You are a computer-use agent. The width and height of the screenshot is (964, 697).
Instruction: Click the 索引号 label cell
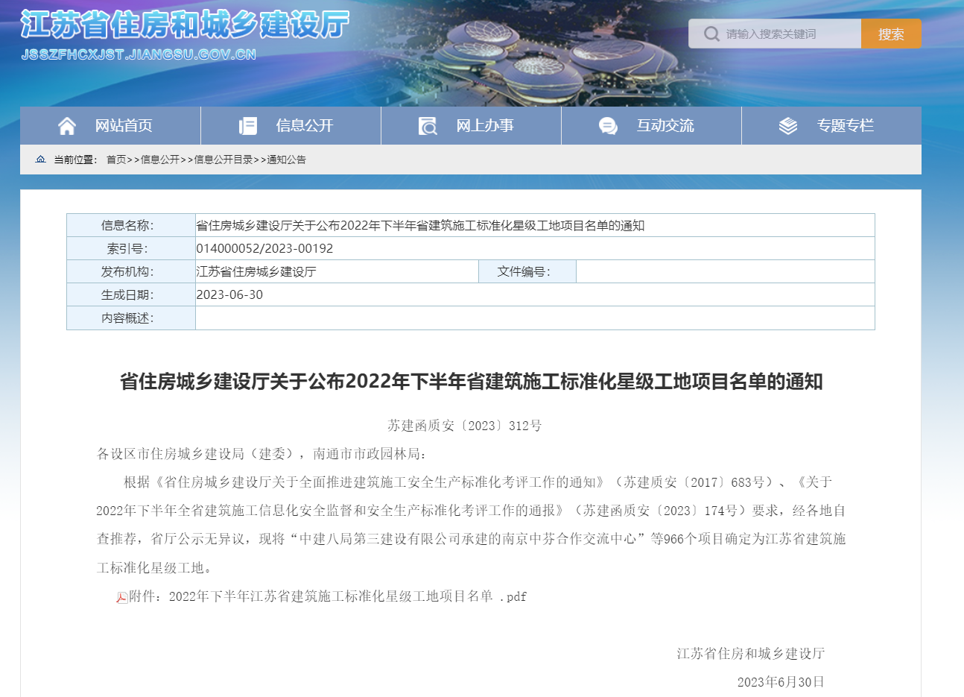click(x=131, y=248)
